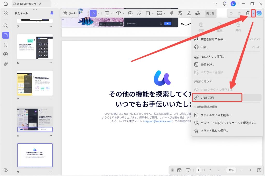The height and width of the screenshot is (176, 265).
Task: Select the pencil drawing tool
Action: tap(139, 13)
